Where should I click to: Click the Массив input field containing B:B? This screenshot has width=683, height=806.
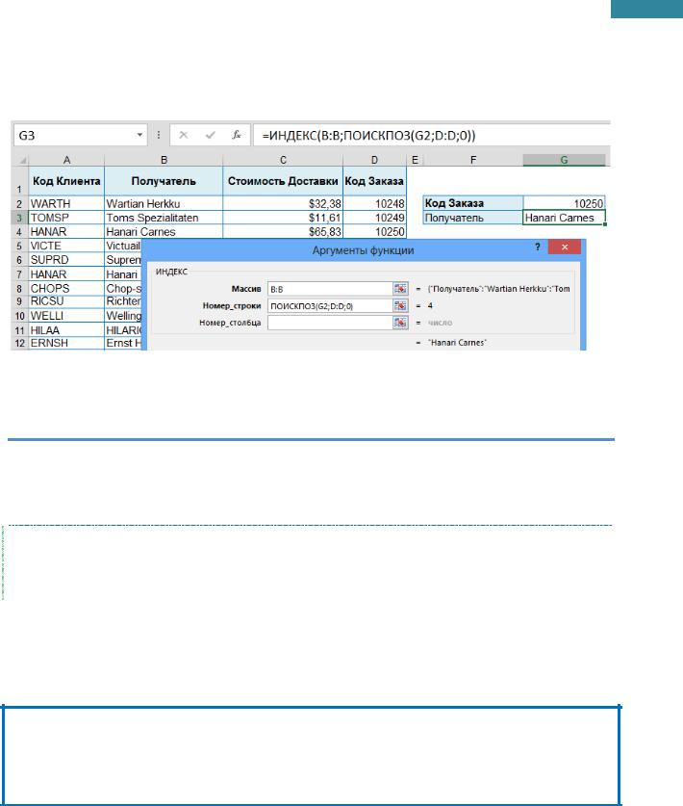click(329, 287)
